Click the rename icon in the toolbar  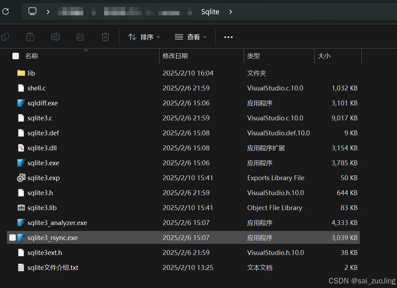click(x=55, y=37)
